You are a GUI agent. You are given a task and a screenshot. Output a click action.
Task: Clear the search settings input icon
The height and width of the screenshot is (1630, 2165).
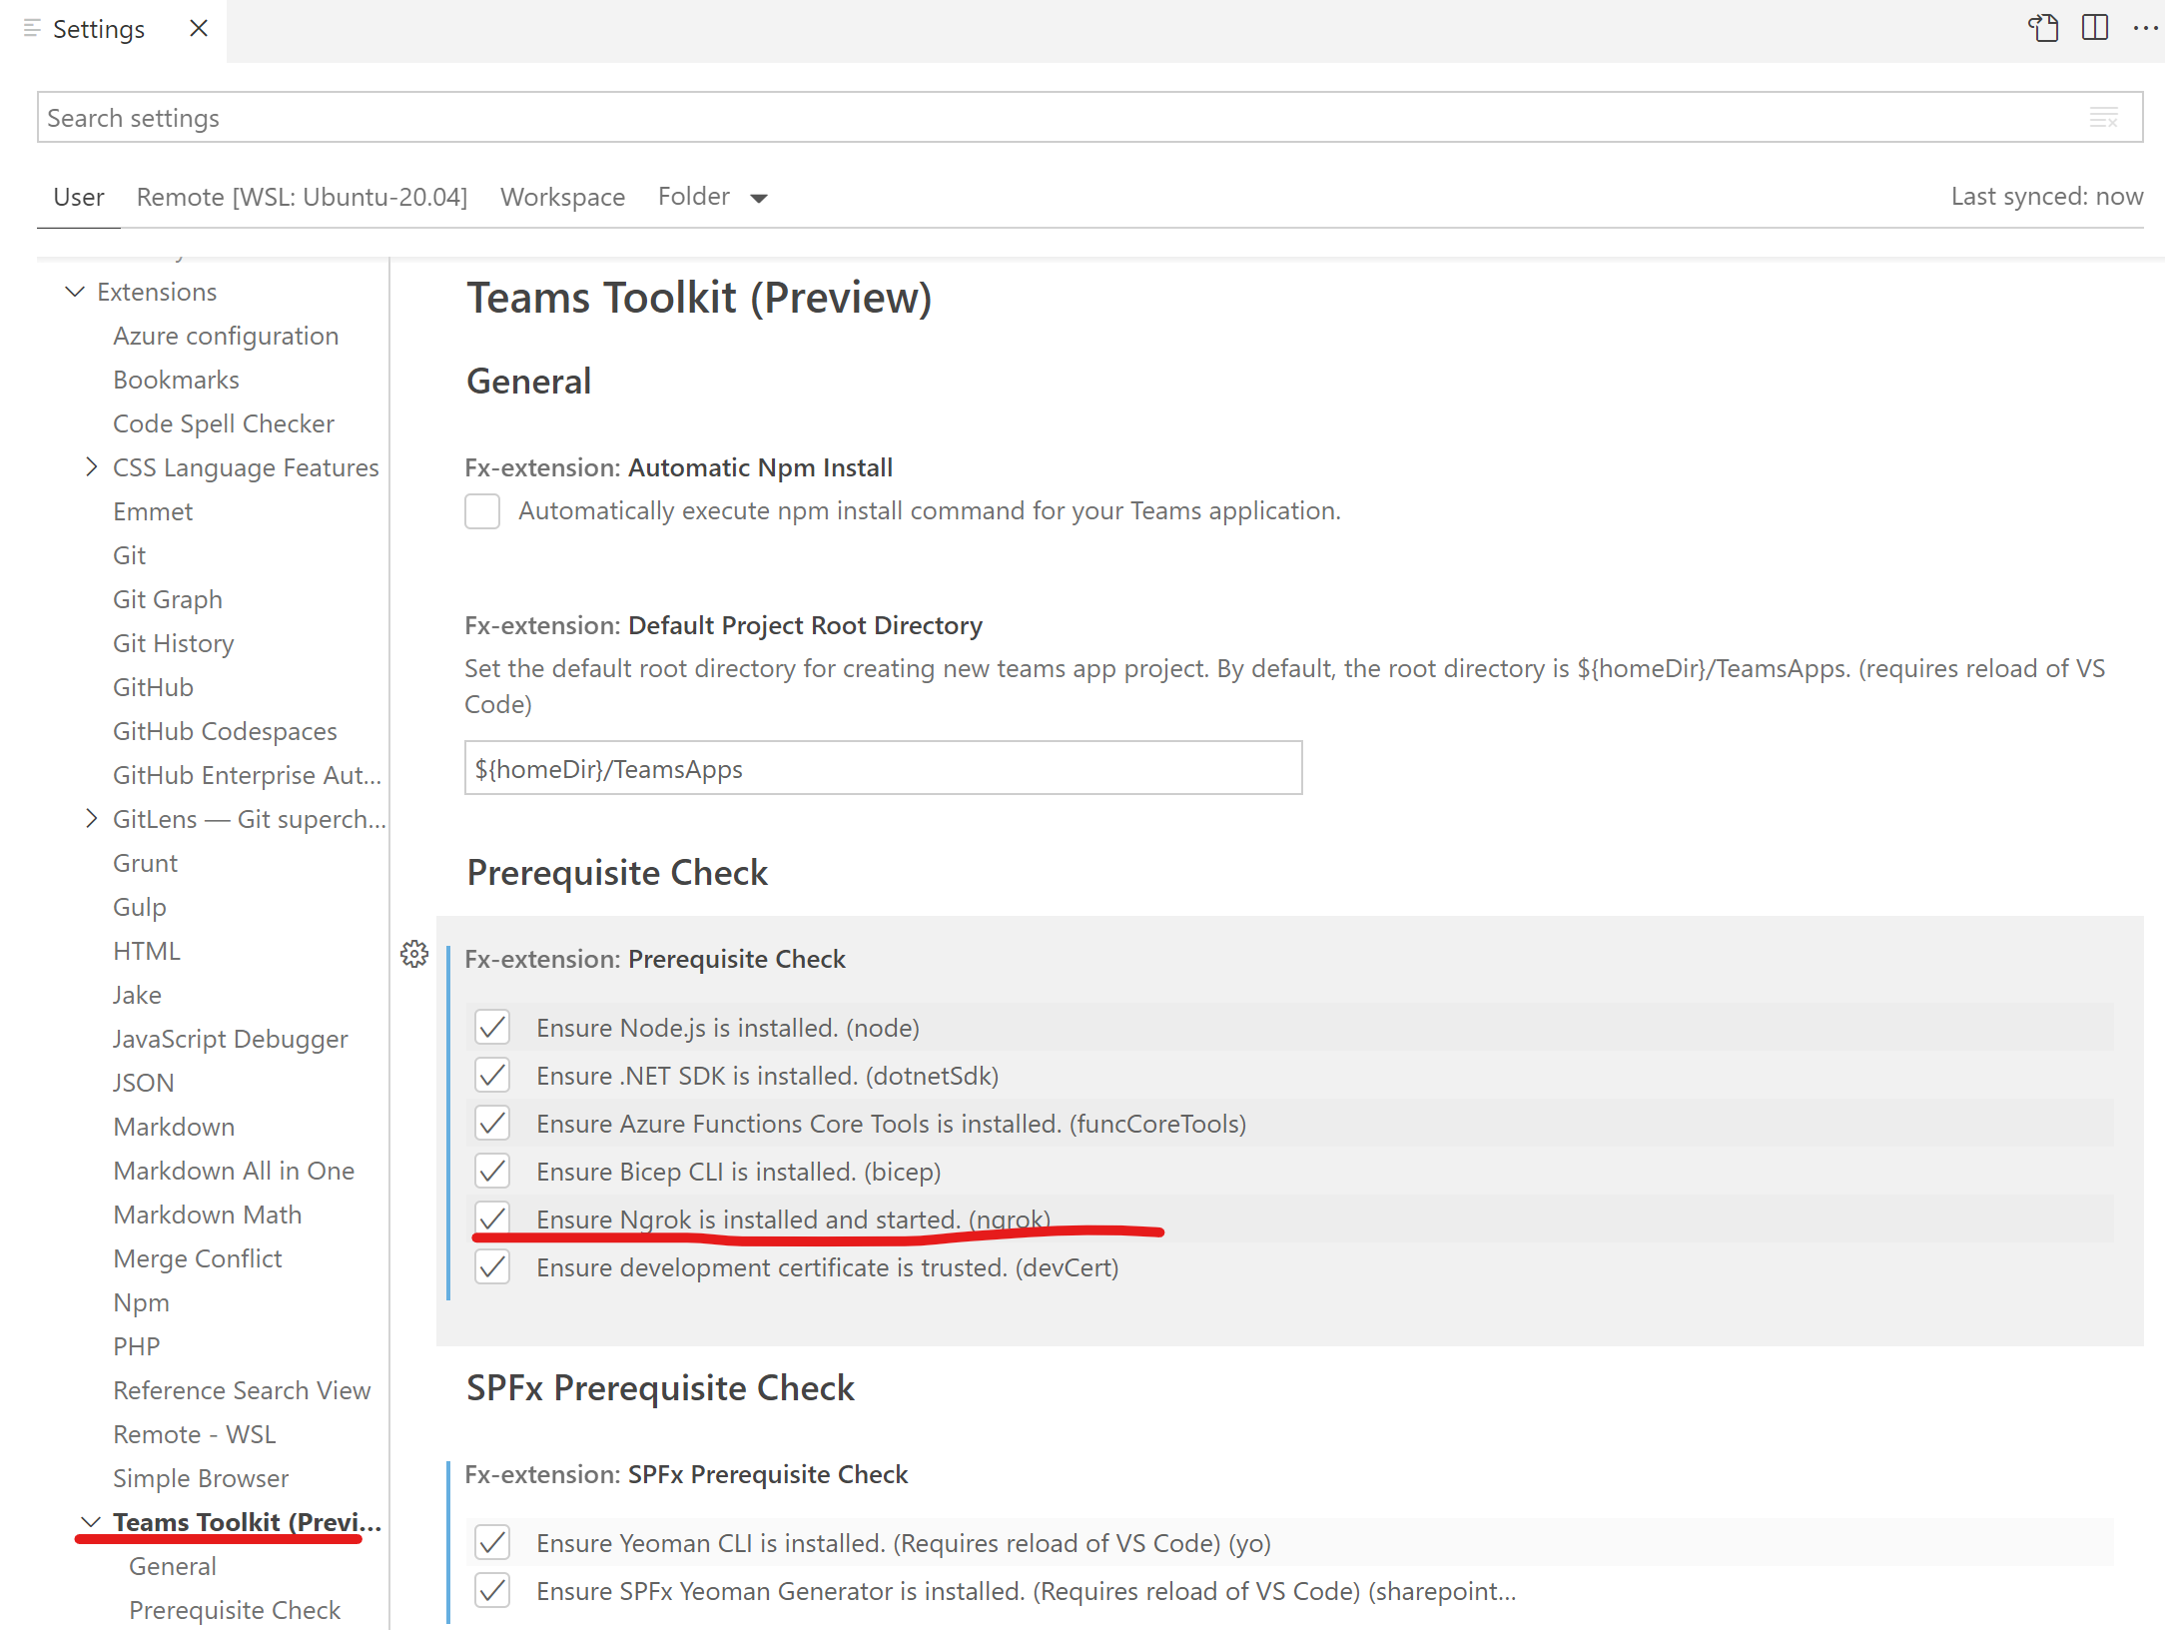coord(2104,117)
